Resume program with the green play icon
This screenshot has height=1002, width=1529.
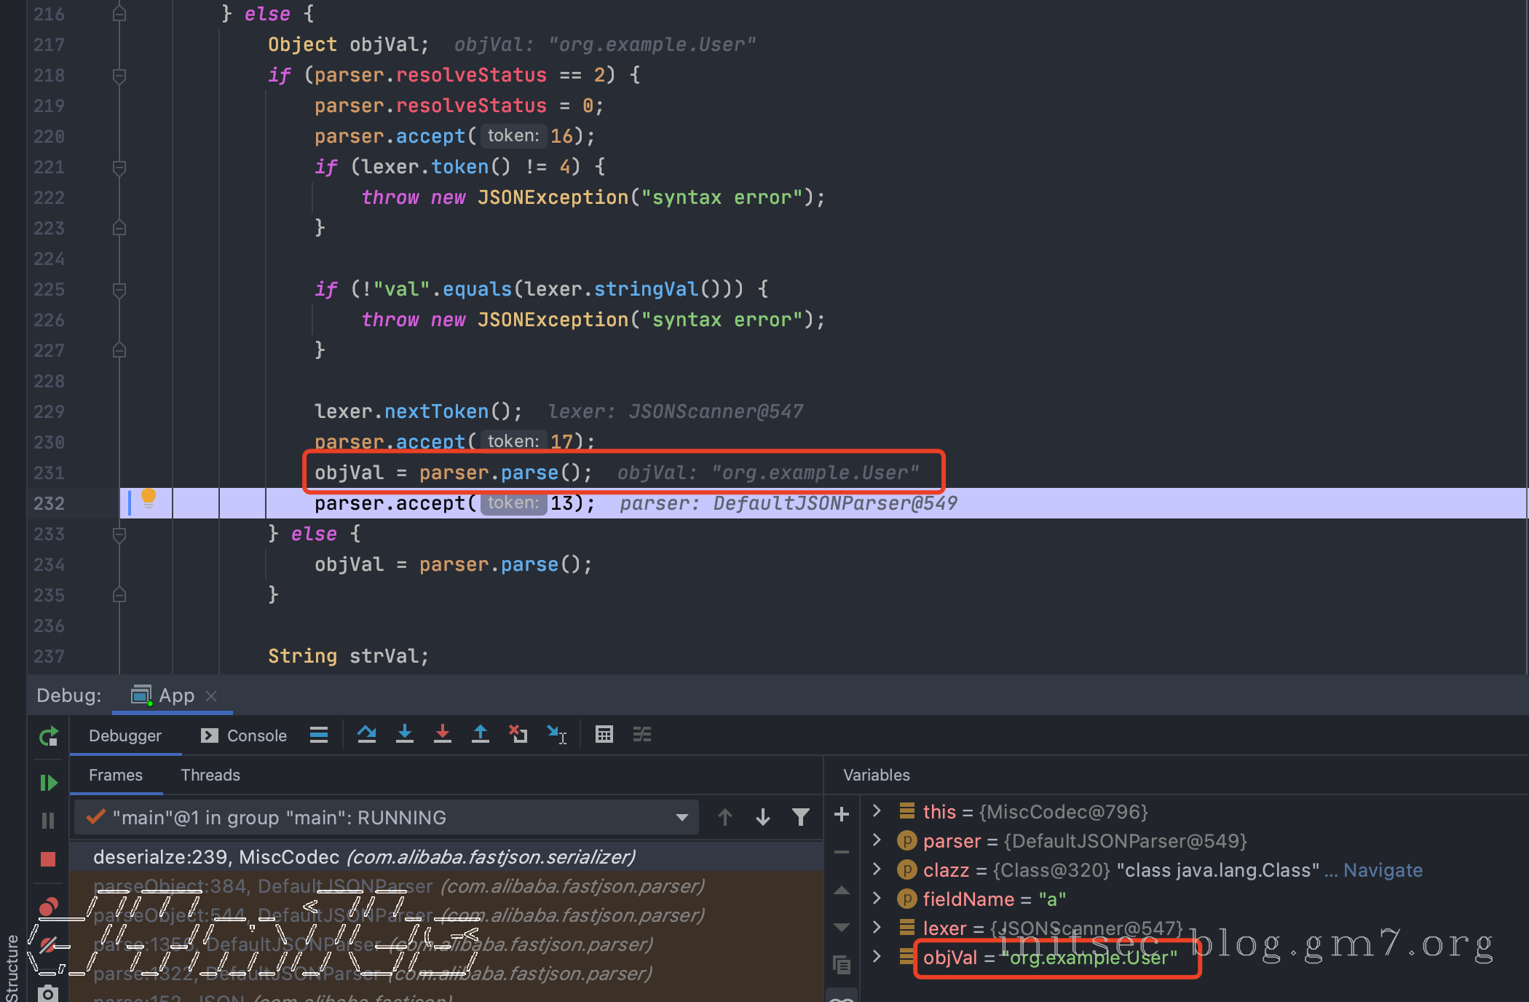pyautogui.click(x=49, y=783)
